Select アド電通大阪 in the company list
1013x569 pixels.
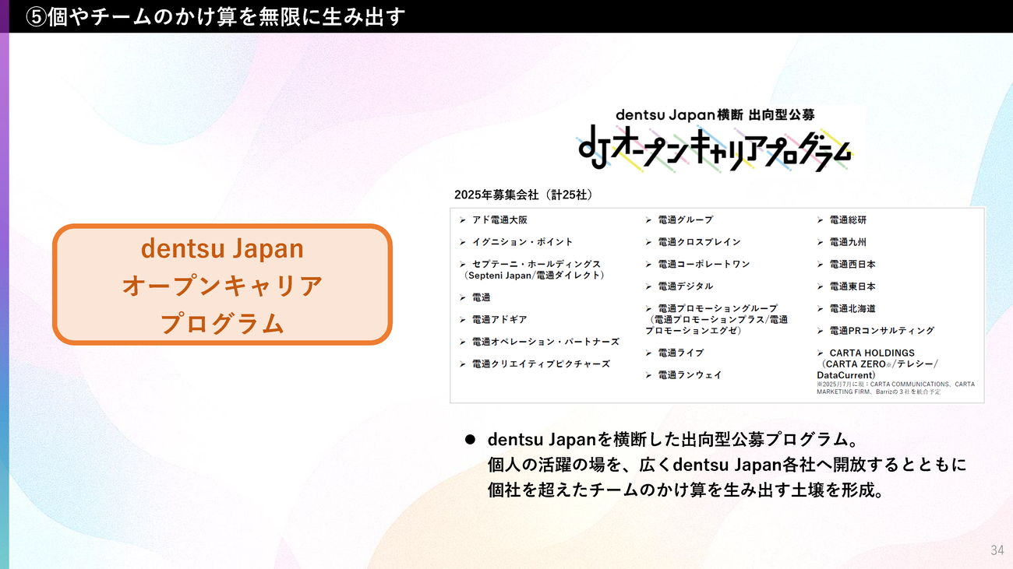click(x=499, y=220)
